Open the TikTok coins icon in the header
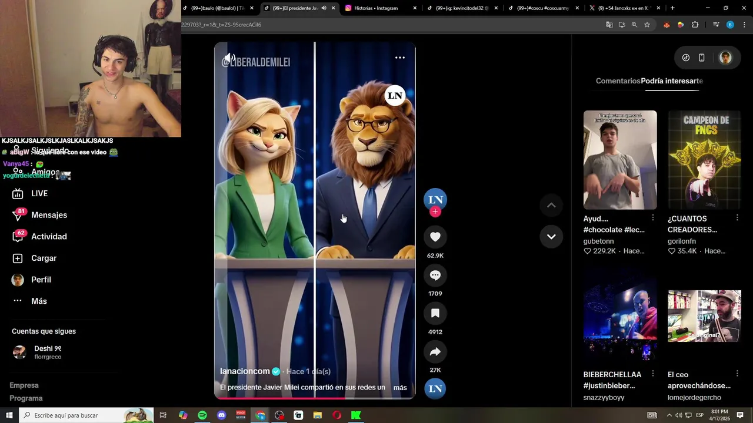The height and width of the screenshot is (423, 753). coord(686,58)
